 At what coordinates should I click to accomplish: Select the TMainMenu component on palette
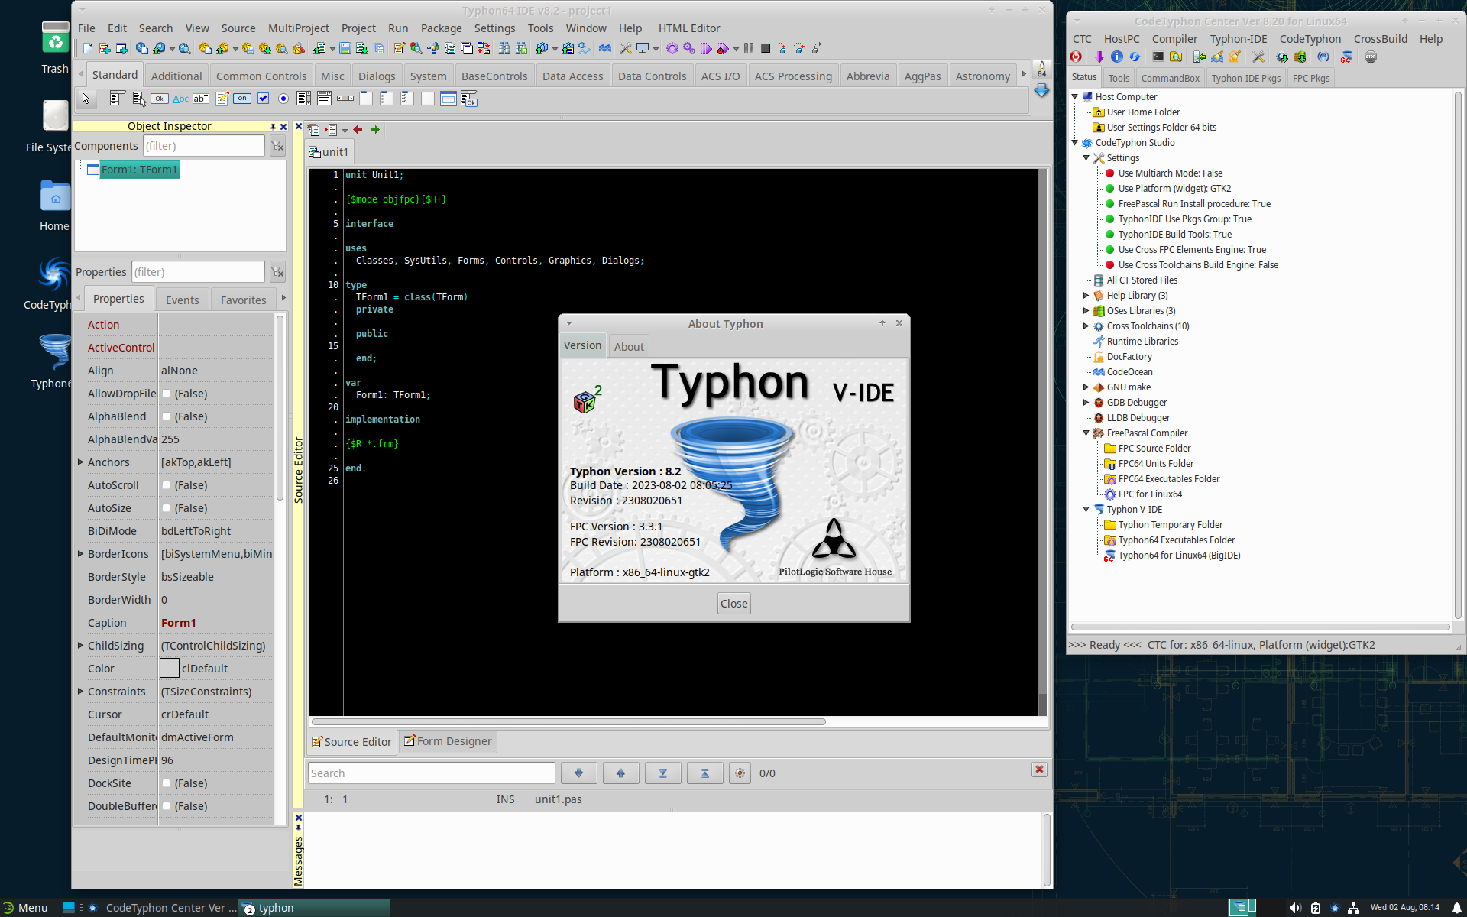[118, 99]
